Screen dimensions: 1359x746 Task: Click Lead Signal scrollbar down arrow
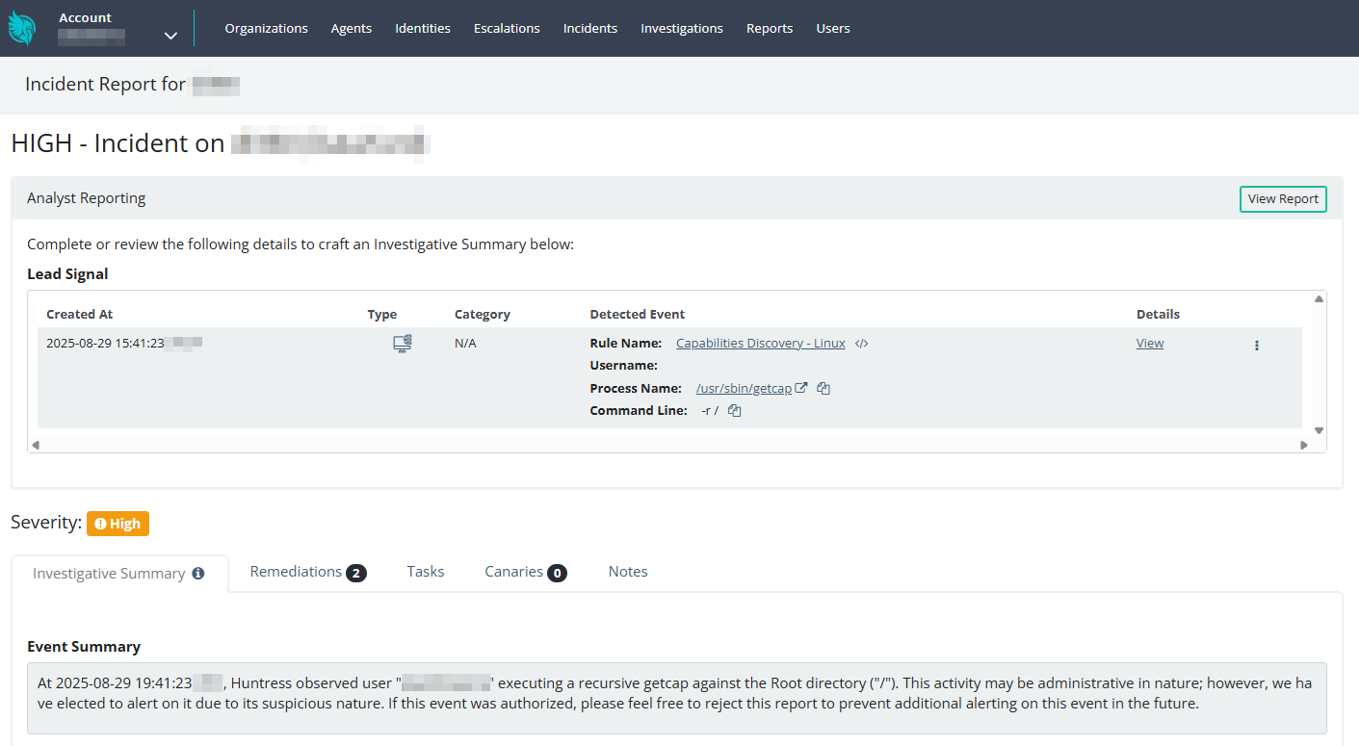point(1319,430)
